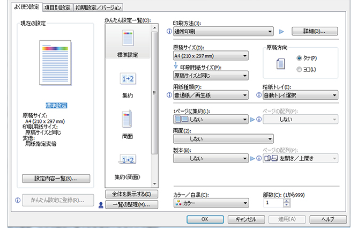The image size is (358, 228).
Task: Click the 部数 copies input field
Action: click(x=273, y=203)
